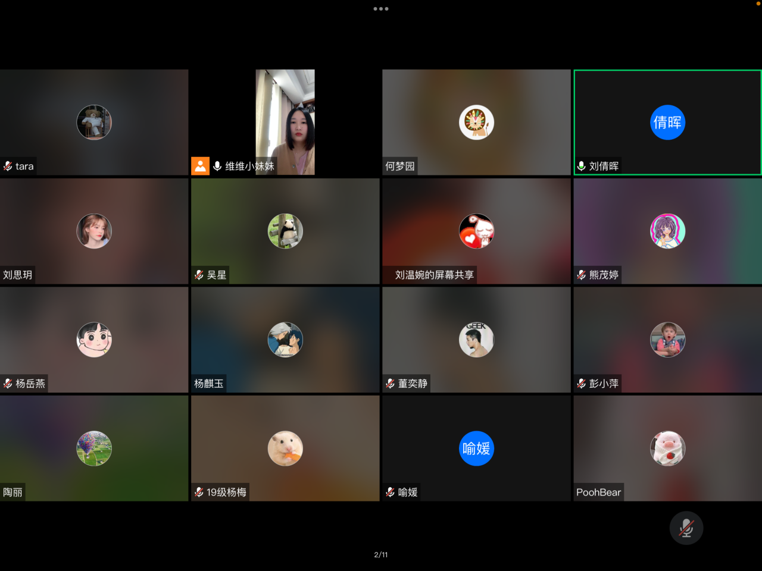The height and width of the screenshot is (571, 762).
Task: Select 喻媛's blue name avatar
Action: coord(476,448)
